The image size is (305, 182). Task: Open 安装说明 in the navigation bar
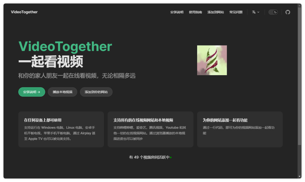(177, 12)
